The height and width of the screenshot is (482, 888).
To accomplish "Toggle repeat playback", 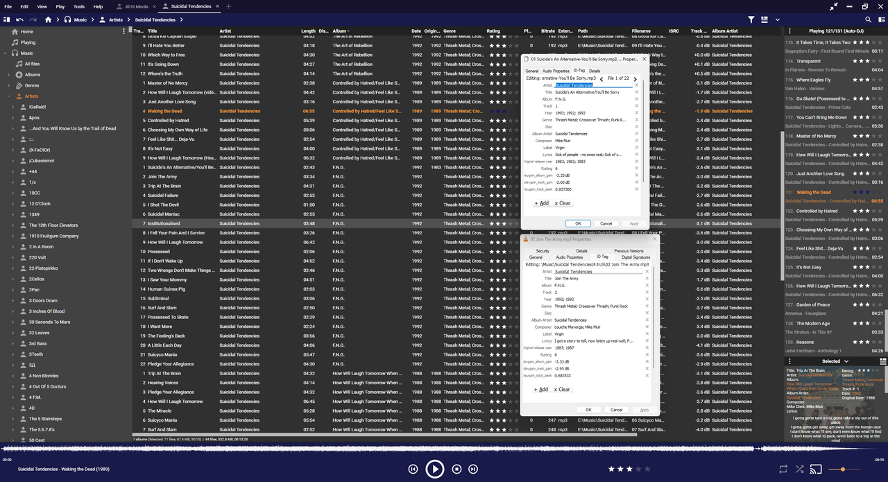I will [783, 469].
